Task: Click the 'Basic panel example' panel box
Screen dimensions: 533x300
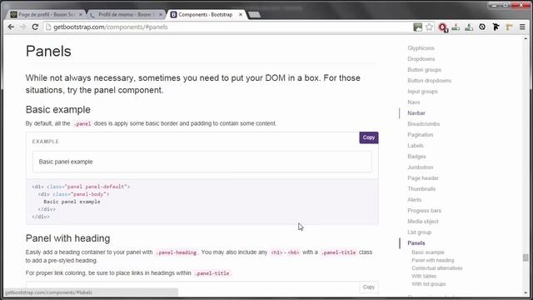Action: (x=202, y=162)
